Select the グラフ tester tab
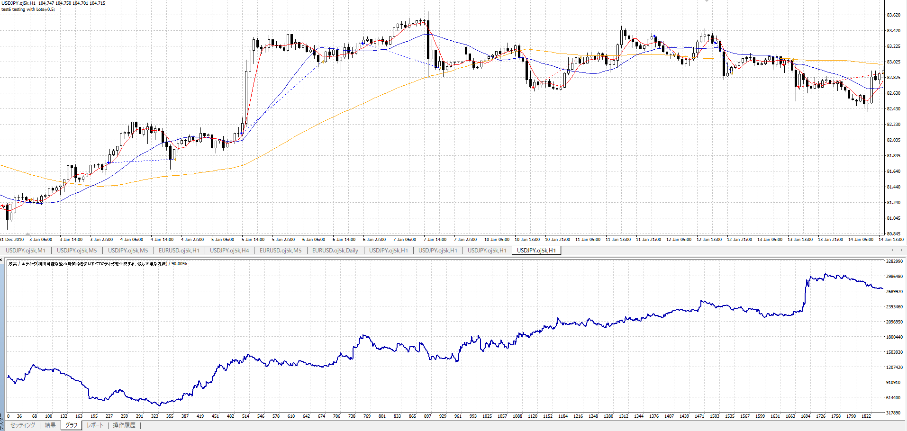 (71, 425)
